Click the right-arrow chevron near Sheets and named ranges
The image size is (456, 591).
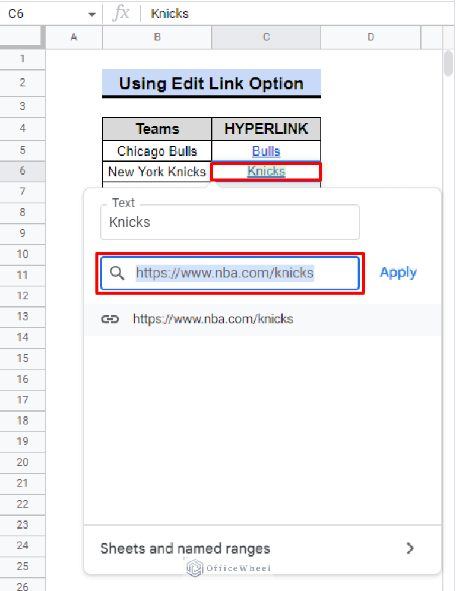coord(410,548)
